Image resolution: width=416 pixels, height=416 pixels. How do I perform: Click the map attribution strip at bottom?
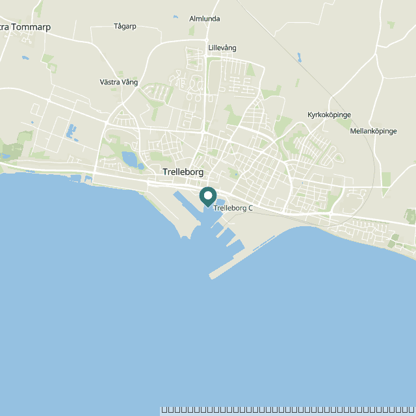pos(288,410)
